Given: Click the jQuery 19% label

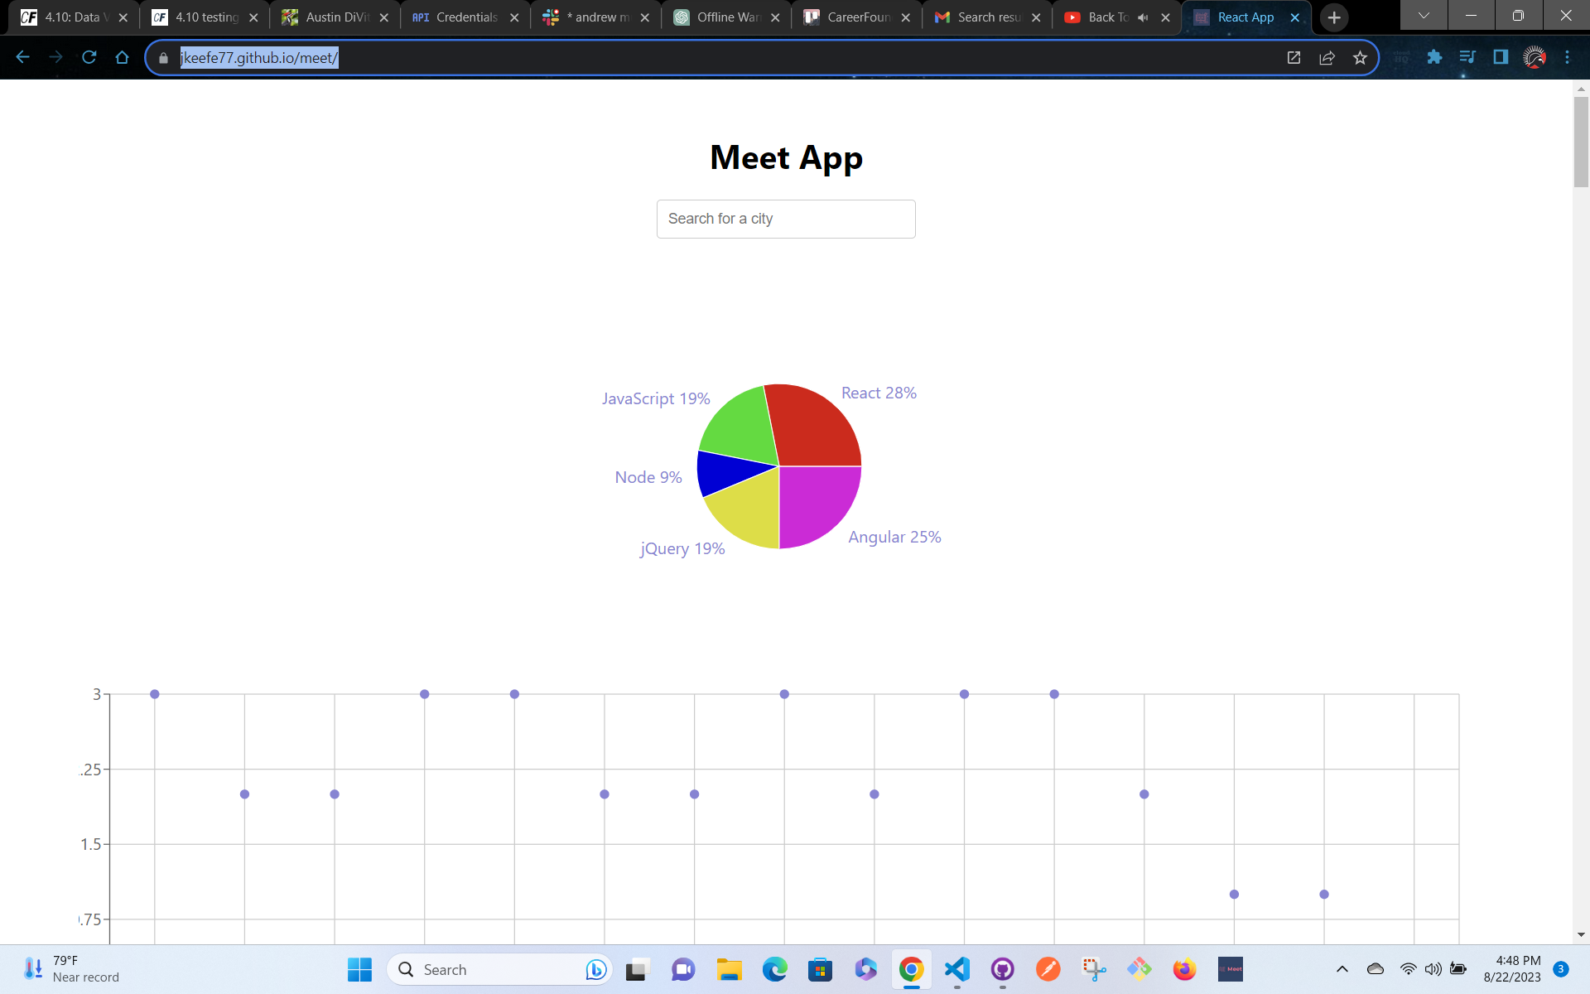Looking at the screenshot, I should [682, 548].
